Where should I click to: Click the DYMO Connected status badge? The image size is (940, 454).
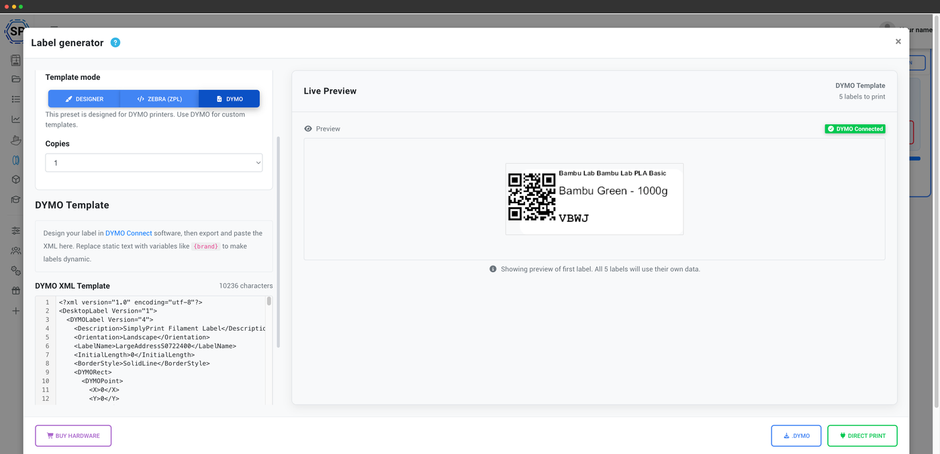(855, 129)
